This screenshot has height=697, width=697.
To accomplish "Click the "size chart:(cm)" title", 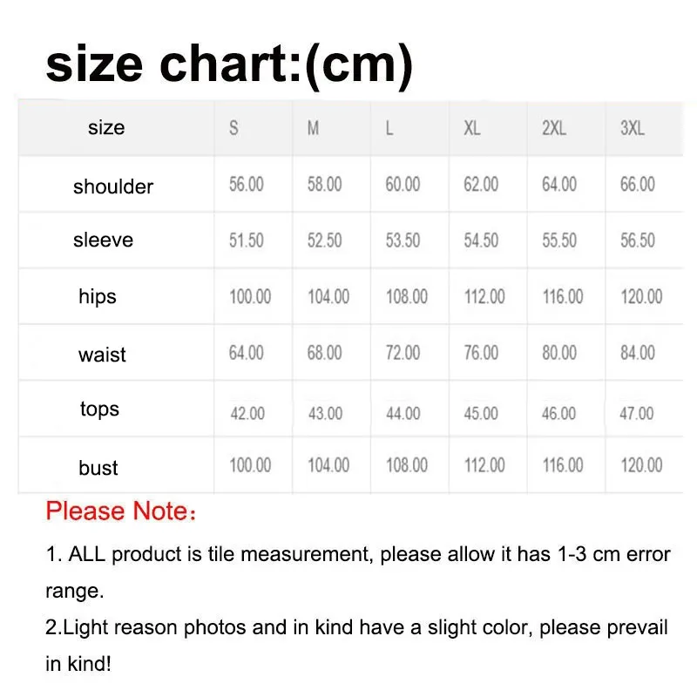I will (x=228, y=66).
